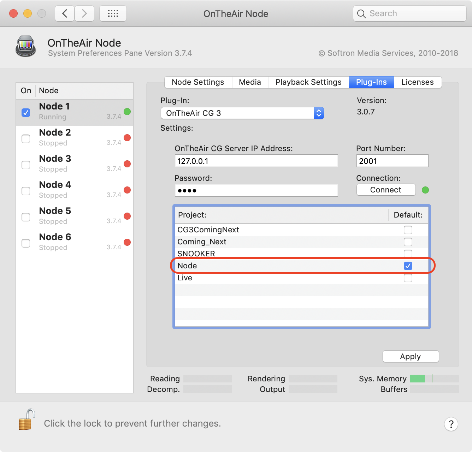This screenshot has height=452, width=472.
Task: Click the Output progress bar
Action: point(313,389)
